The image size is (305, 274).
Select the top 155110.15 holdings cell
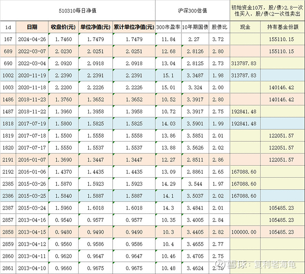282,39
